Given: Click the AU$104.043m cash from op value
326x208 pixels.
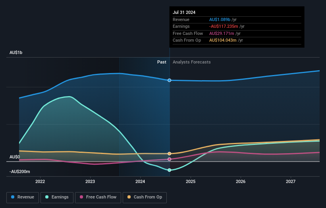Looking at the screenshot, I should pos(223,40).
